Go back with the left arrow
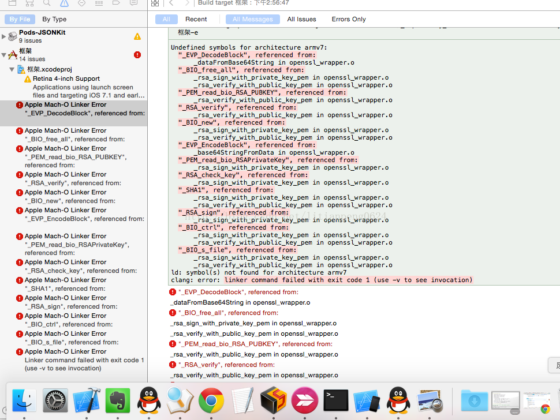This screenshot has width=560, height=420. tap(171, 3)
